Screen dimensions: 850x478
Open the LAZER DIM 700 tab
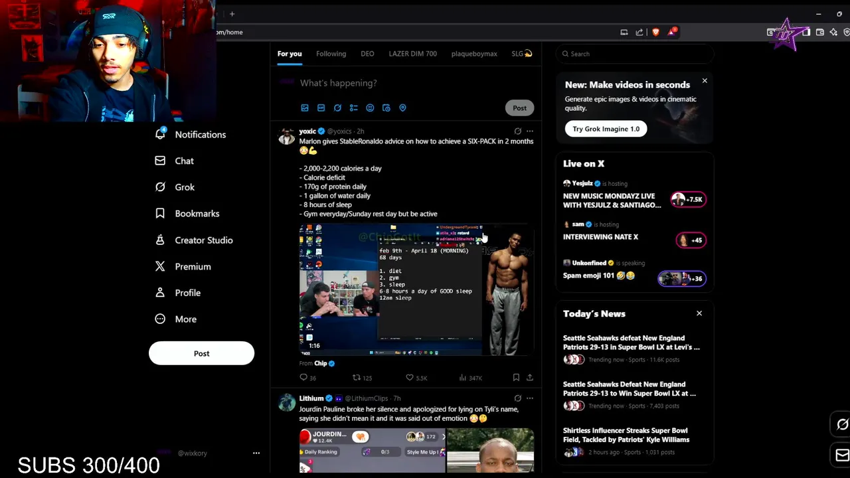coord(413,54)
